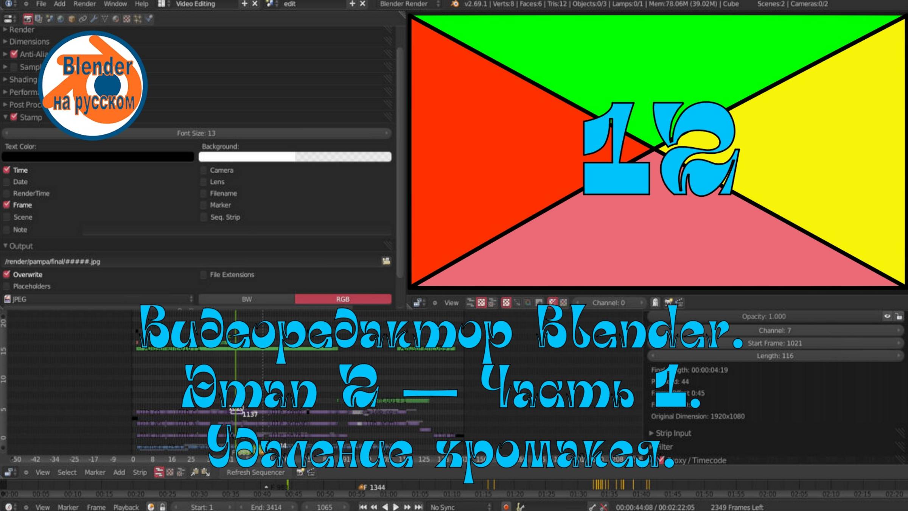The image size is (908, 511).
Task: Click the file browser icon beside output path
Action: [386, 261]
